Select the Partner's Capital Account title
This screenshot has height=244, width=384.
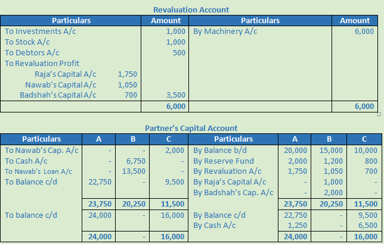pyautogui.click(x=191, y=128)
